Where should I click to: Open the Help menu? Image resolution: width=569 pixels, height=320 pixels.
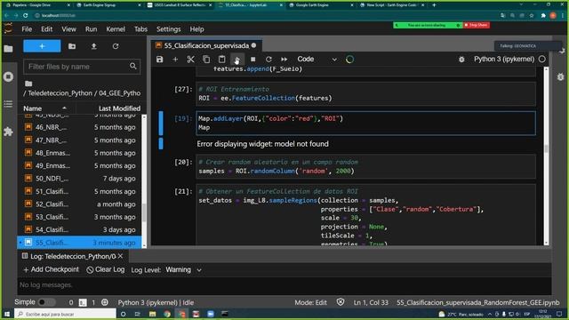(x=196, y=29)
